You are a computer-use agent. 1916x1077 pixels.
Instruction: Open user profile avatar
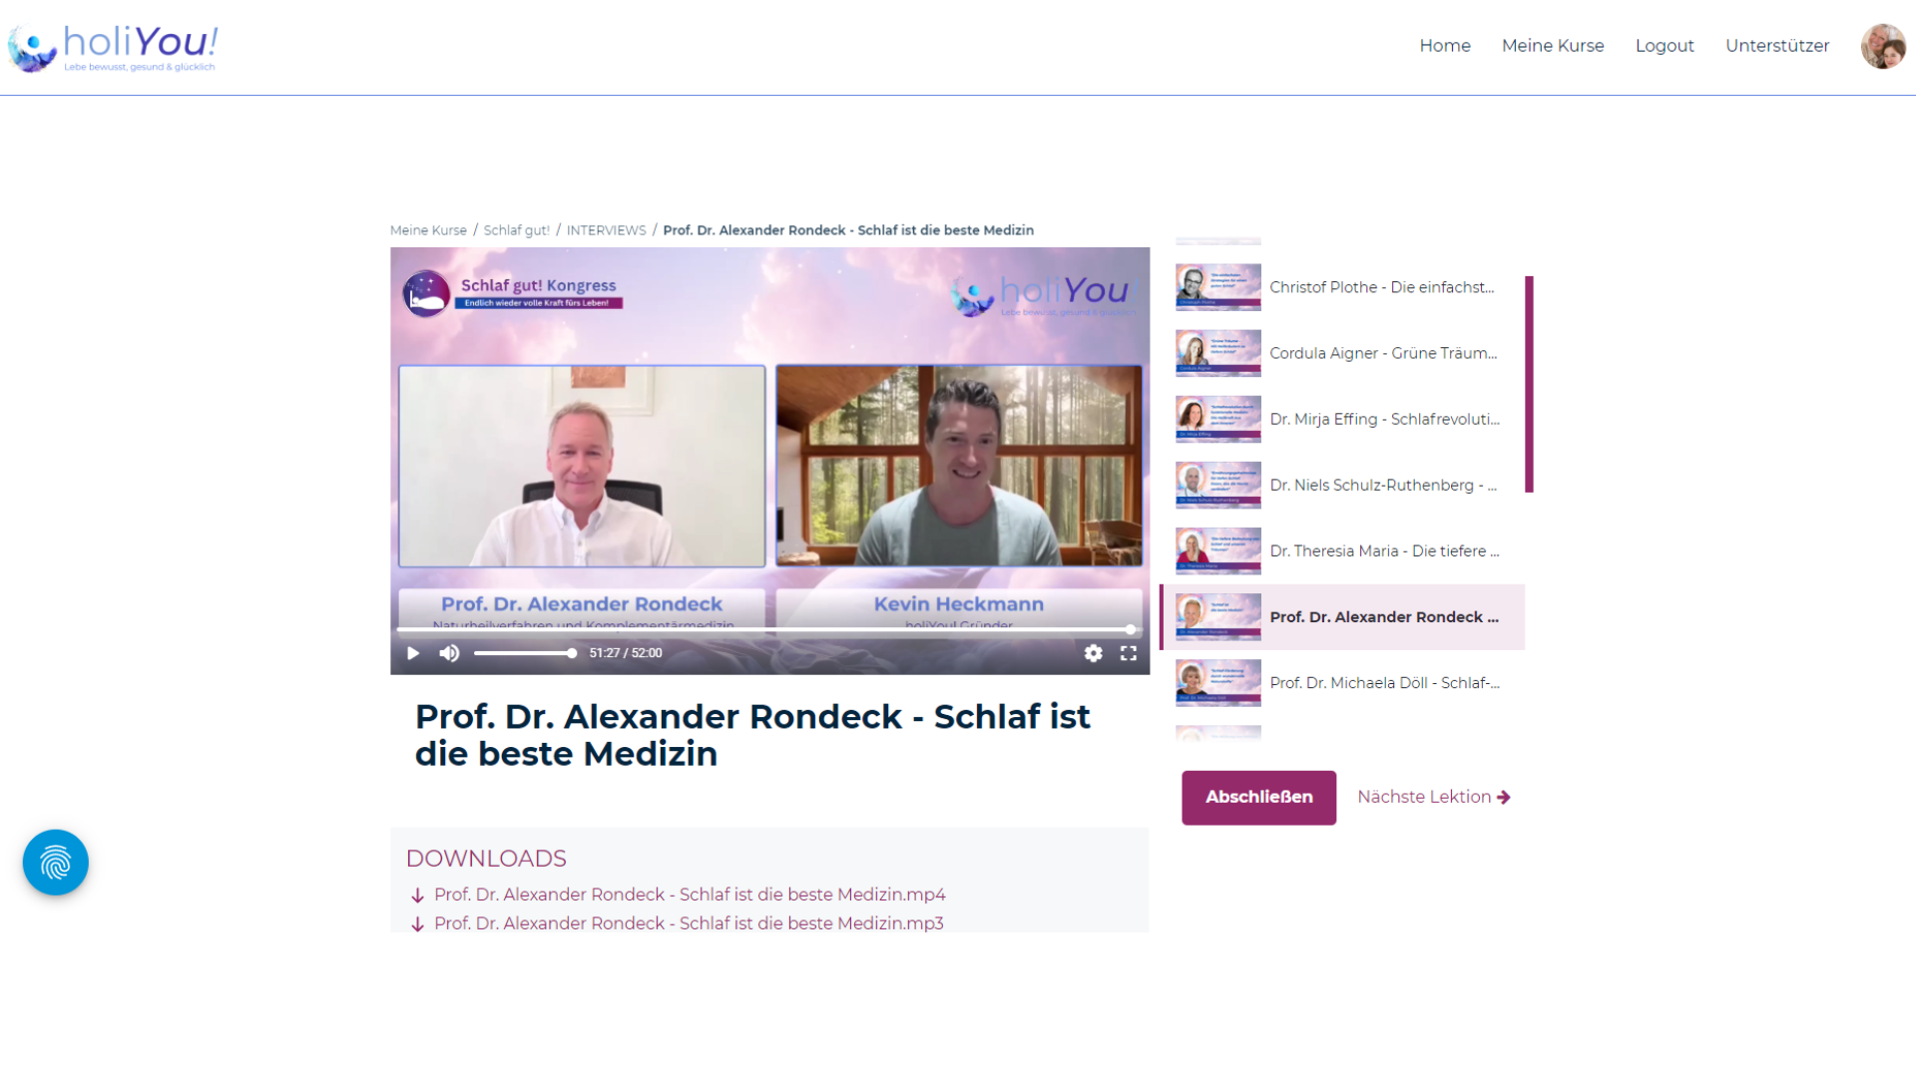coord(1882,46)
